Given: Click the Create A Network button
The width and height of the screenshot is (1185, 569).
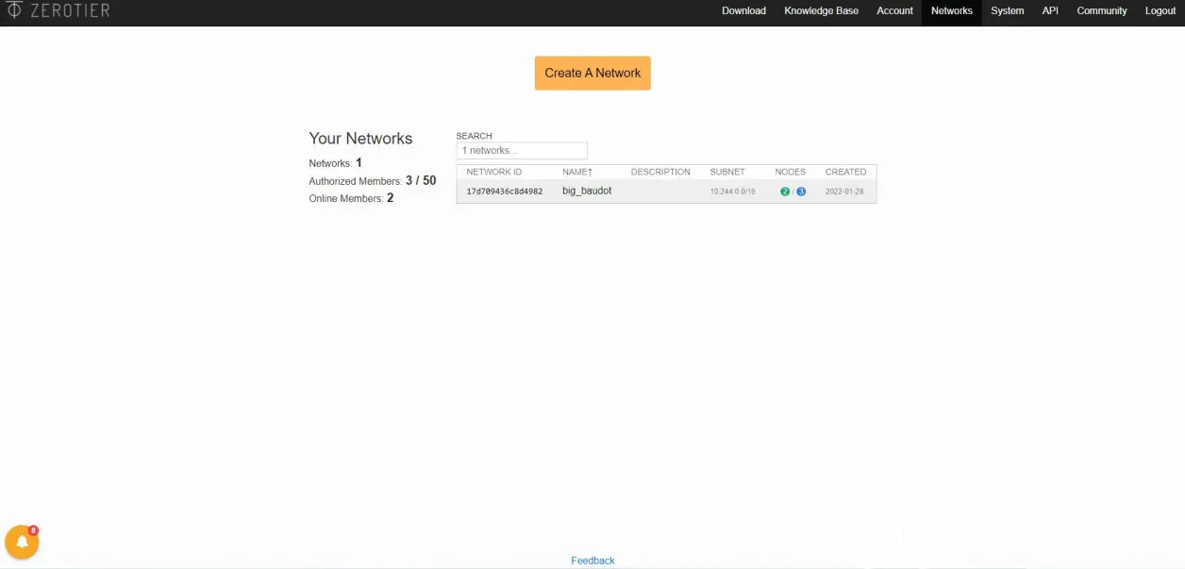Looking at the screenshot, I should pyautogui.click(x=592, y=73).
